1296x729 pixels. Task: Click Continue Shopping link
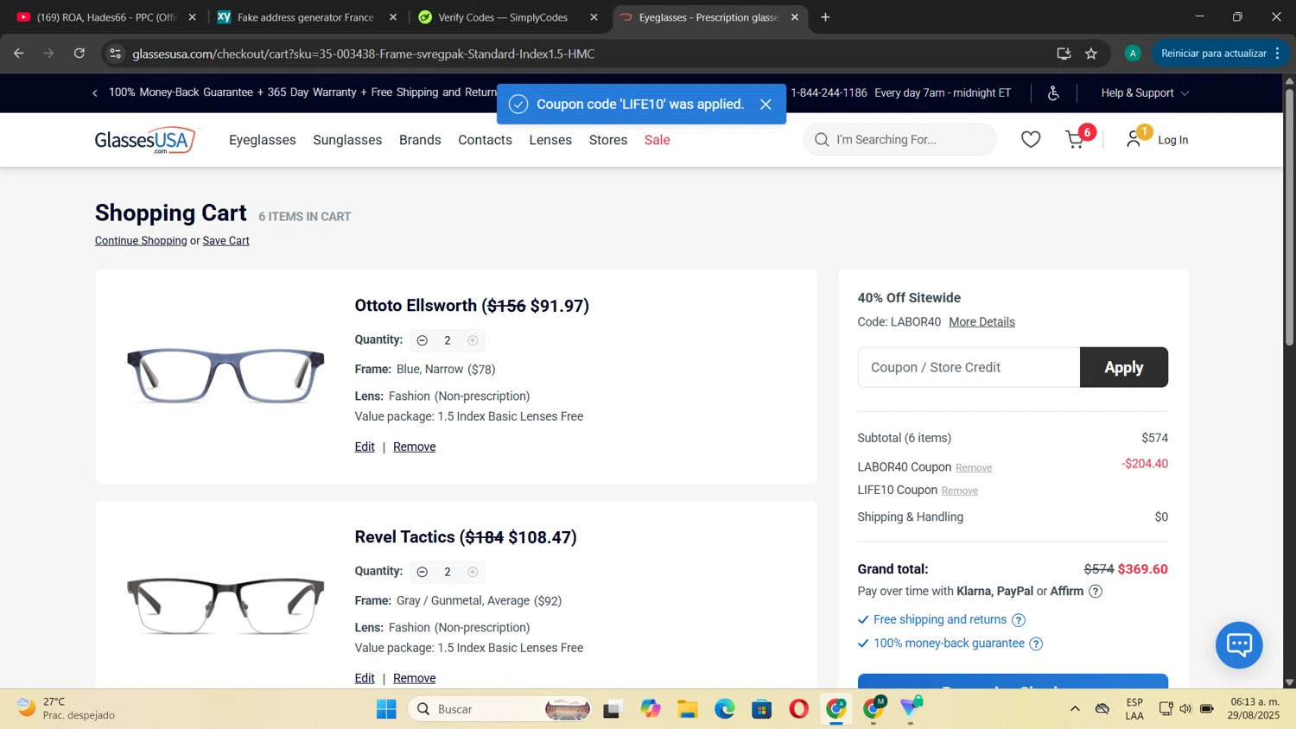(141, 241)
